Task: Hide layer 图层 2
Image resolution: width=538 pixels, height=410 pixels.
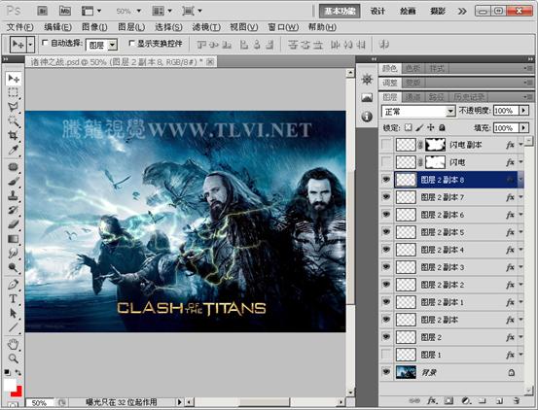Action: click(x=386, y=337)
